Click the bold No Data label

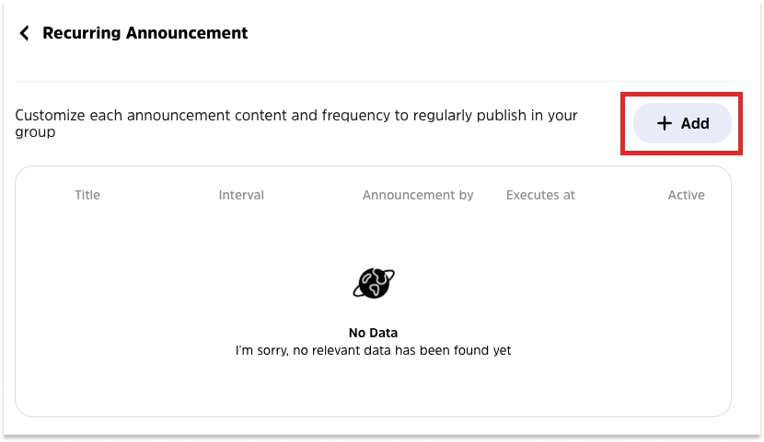(373, 333)
